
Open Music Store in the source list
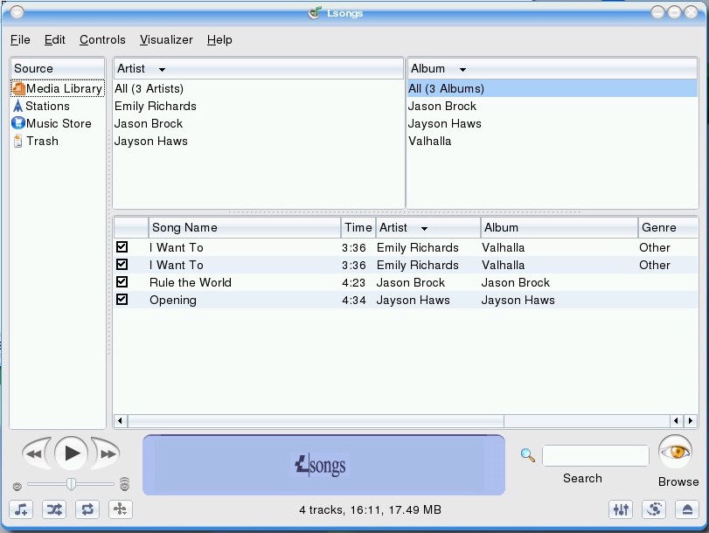(58, 123)
